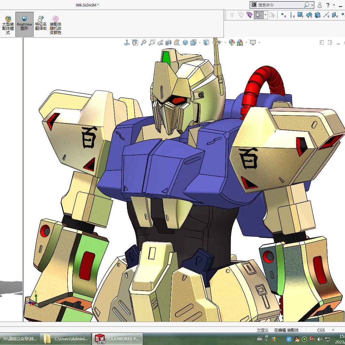This screenshot has height=345, width=345.
Task: Open Large Assembly Mode (大型装配体模式)
Action: (8, 25)
